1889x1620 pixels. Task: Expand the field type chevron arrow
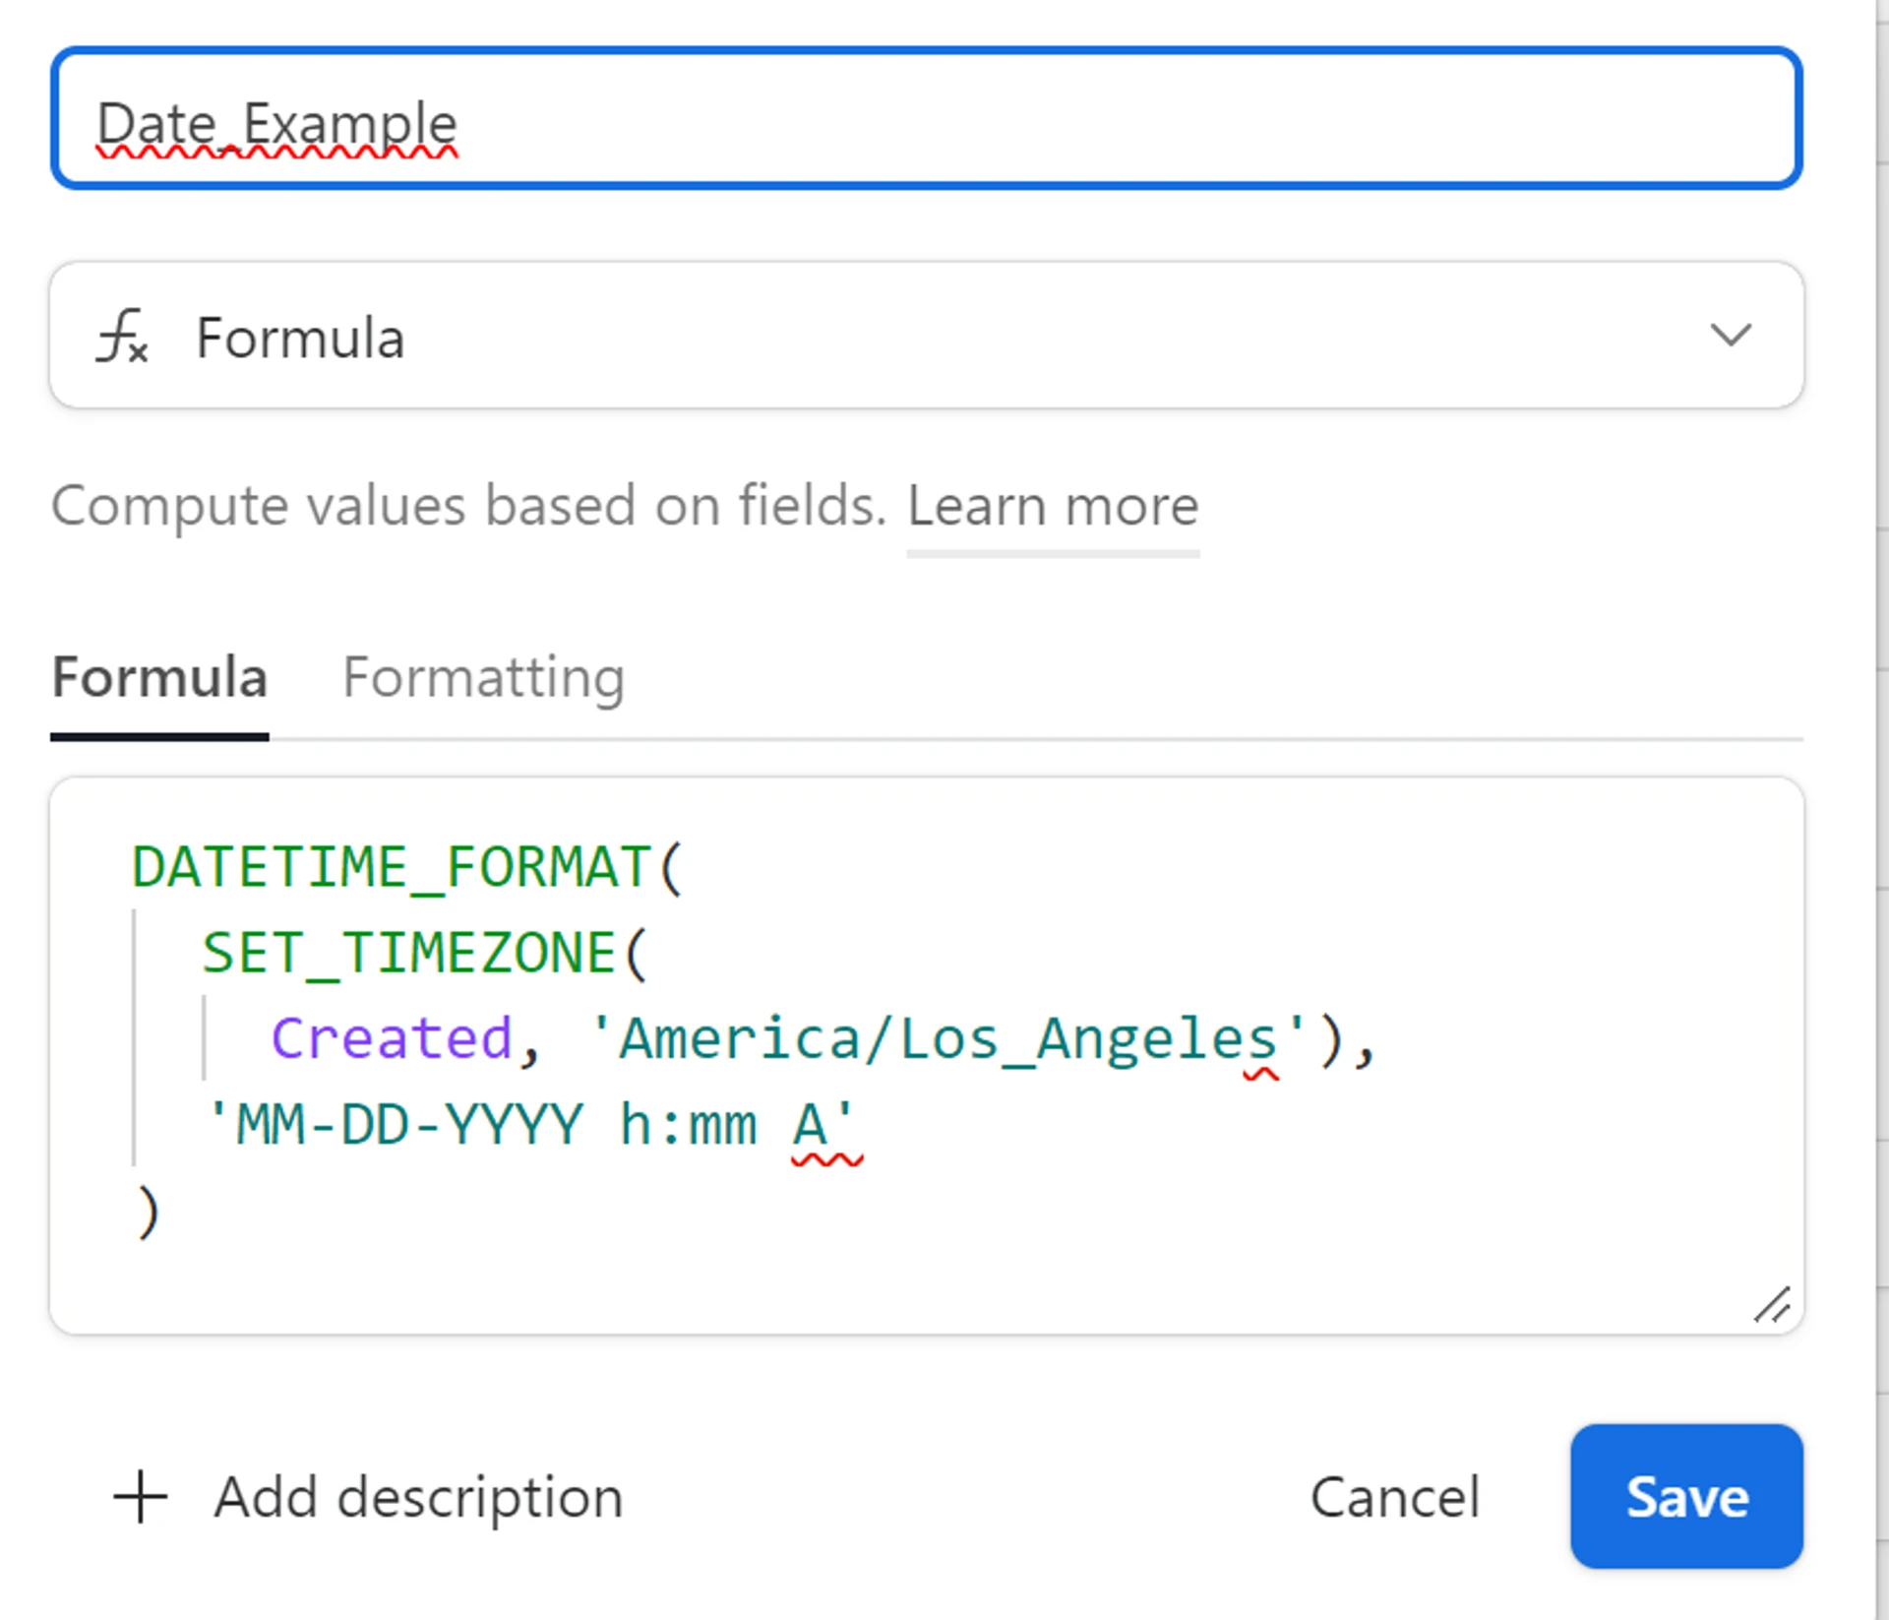pyautogui.click(x=1730, y=336)
